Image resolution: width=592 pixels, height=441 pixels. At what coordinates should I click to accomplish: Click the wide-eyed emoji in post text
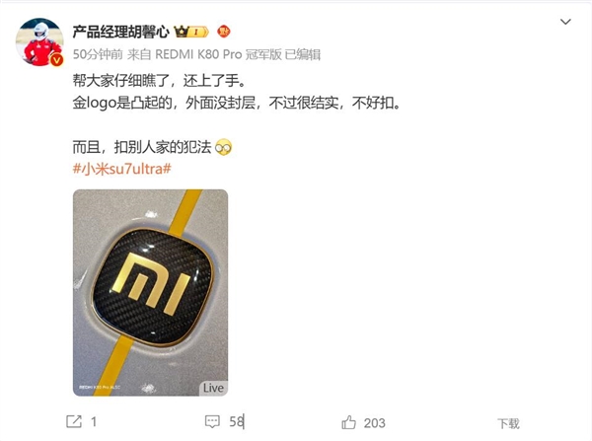[224, 147]
